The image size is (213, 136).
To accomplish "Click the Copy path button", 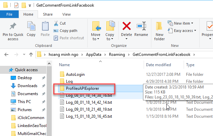I will click(65, 31).
